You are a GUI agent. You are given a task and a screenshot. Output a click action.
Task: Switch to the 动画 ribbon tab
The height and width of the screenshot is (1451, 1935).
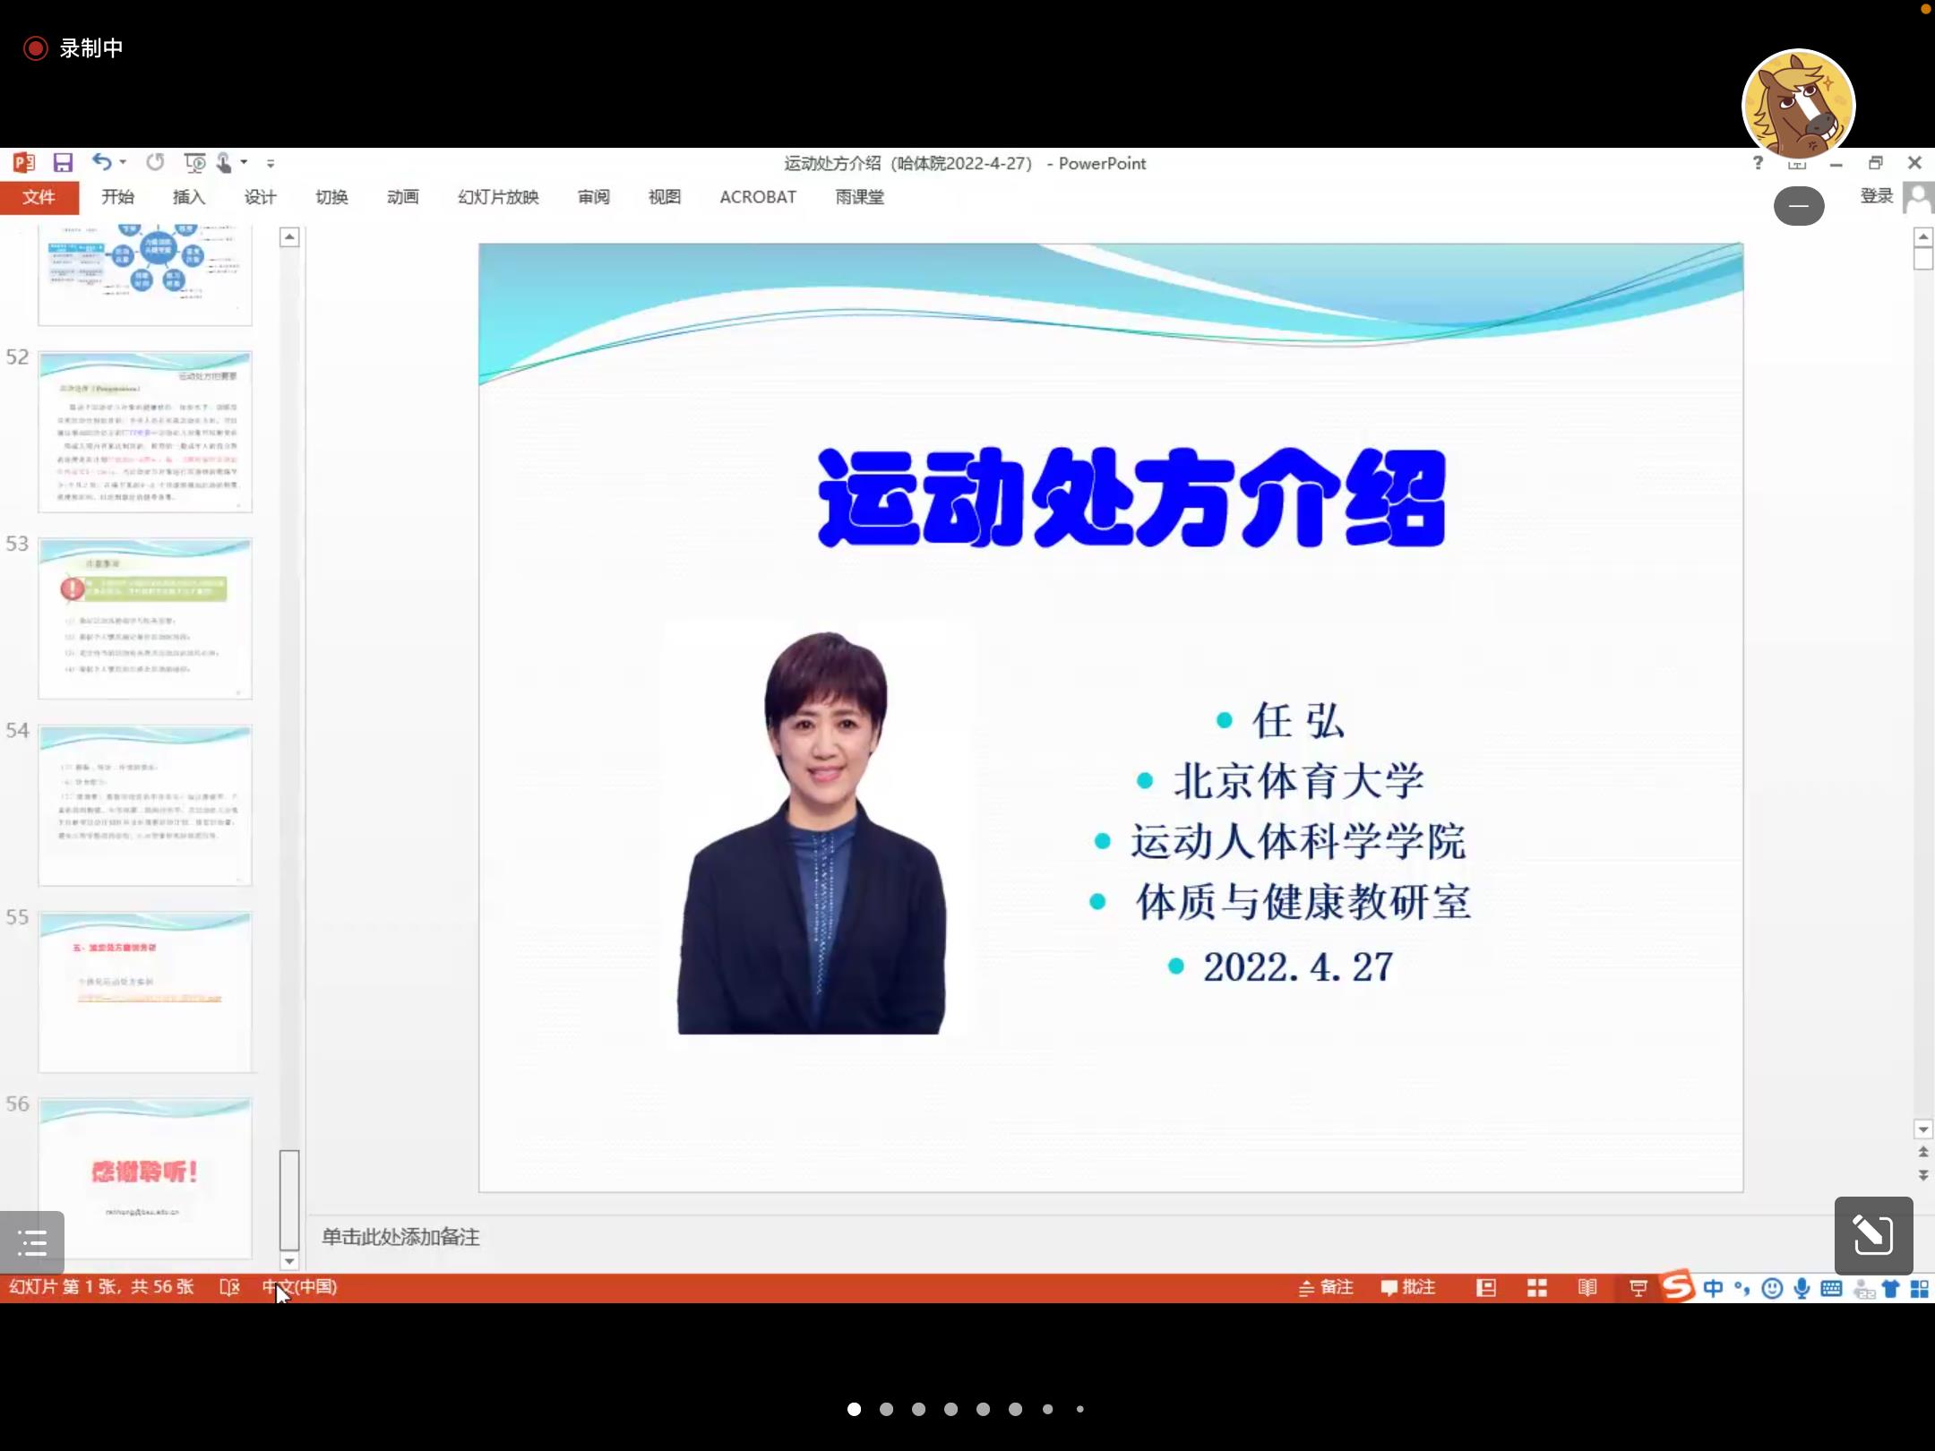pyautogui.click(x=403, y=197)
